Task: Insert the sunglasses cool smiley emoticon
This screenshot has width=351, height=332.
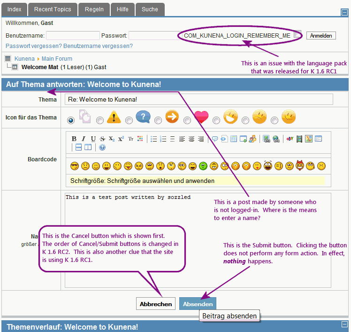Action: [74, 166]
